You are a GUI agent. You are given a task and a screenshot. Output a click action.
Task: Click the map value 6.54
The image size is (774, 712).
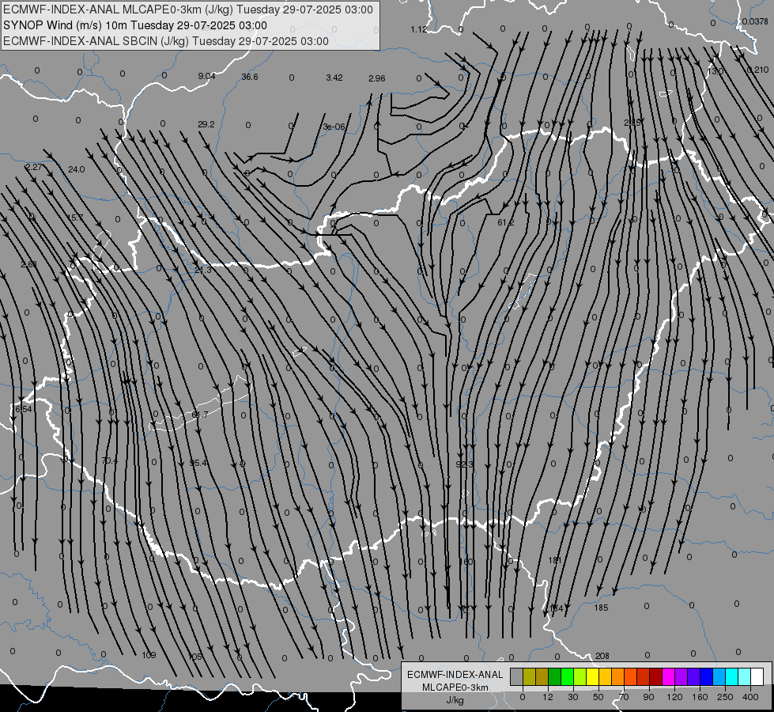23,409
